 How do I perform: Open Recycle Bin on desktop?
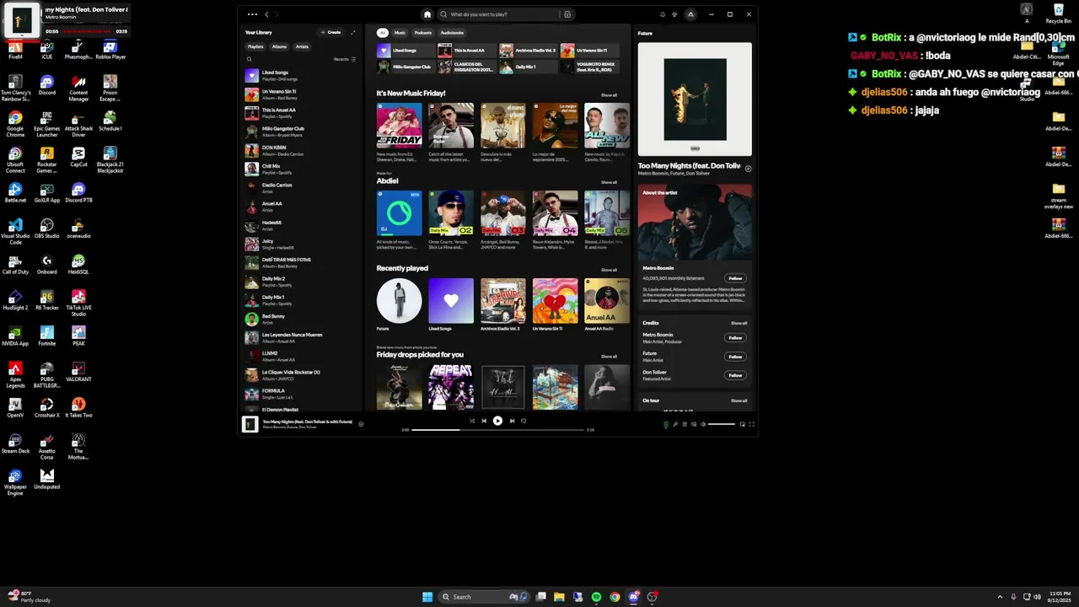pyautogui.click(x=1058, y=13)
